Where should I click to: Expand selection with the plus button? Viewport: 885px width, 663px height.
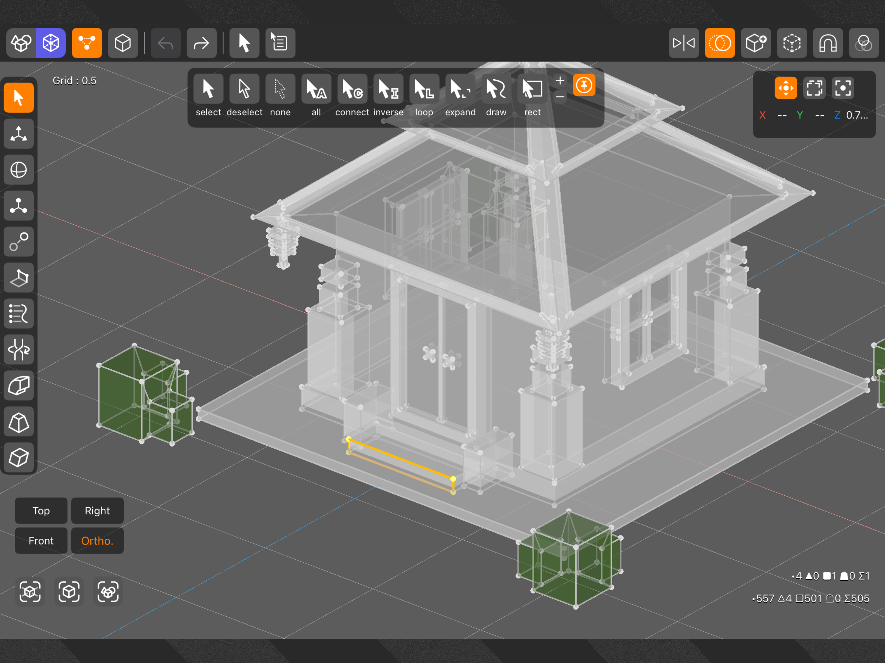click(x=560, y=81)
